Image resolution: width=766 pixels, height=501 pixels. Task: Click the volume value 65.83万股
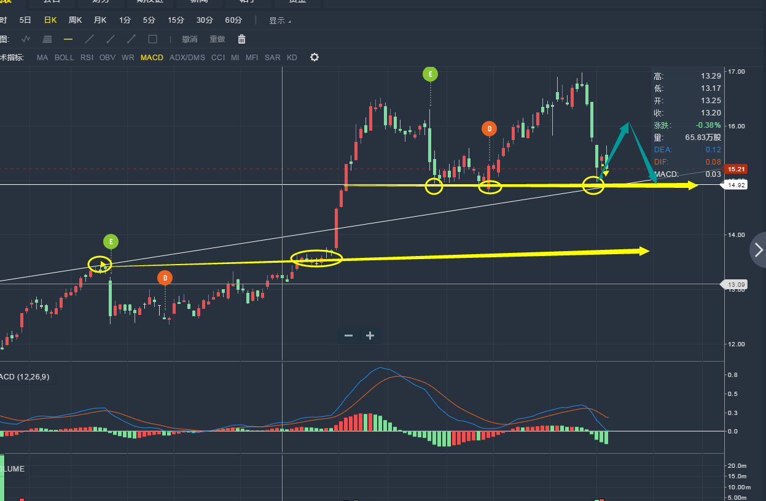coord(703,138)
